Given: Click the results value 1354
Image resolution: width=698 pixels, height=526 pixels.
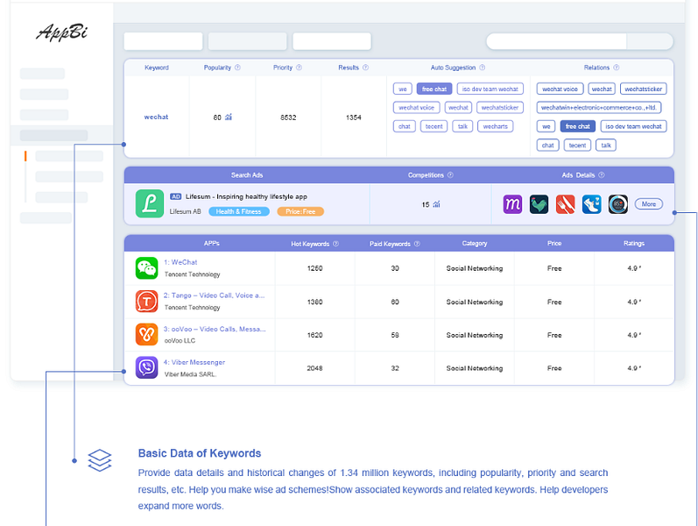Looking at the screenshot, I should pos(354,117).
